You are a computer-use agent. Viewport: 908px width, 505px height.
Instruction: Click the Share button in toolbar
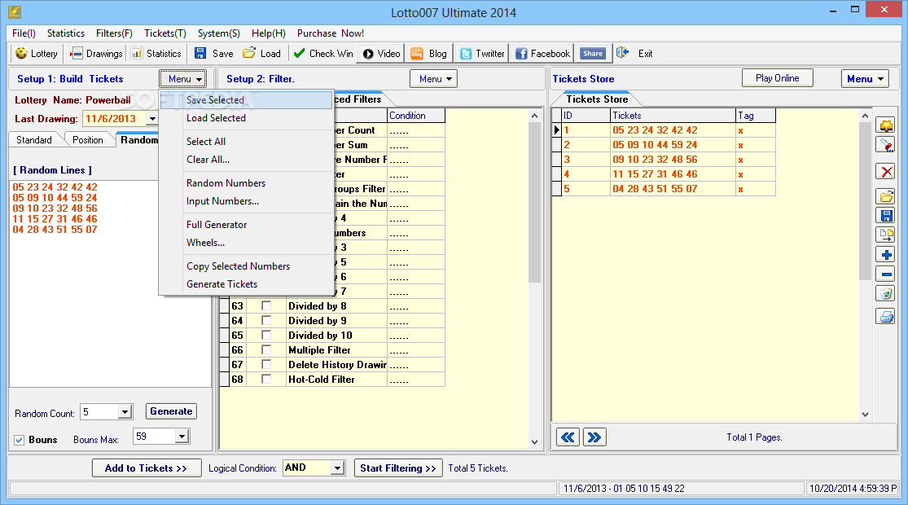592,53
